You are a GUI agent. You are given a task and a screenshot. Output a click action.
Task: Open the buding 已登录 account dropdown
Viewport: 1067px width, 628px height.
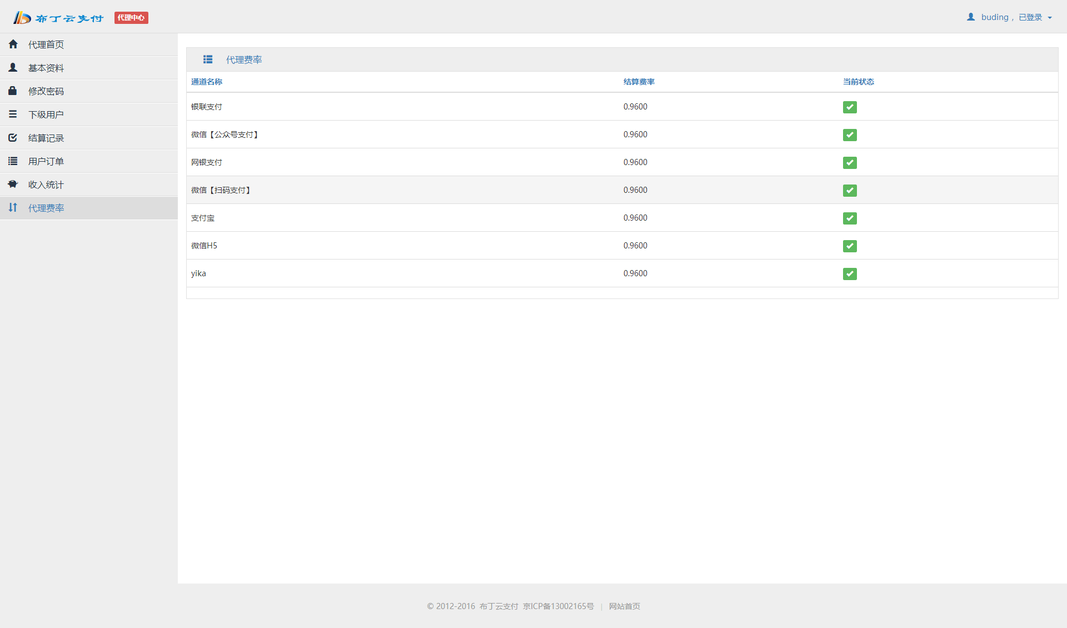tap(1009, 17)
